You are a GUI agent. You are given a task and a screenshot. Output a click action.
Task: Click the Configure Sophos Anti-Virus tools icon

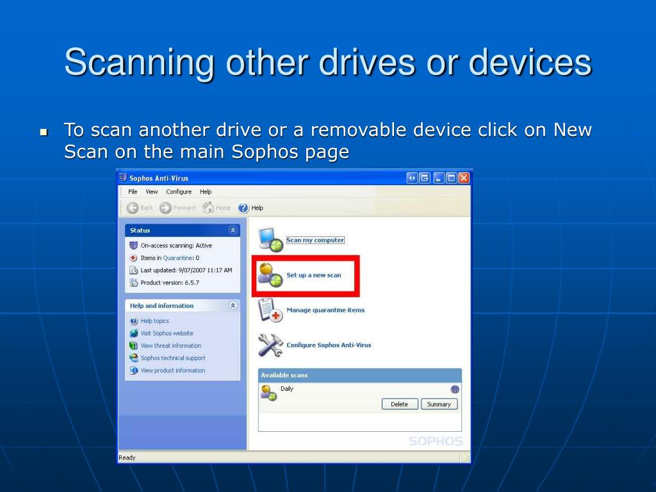click(x=271, y=345)
